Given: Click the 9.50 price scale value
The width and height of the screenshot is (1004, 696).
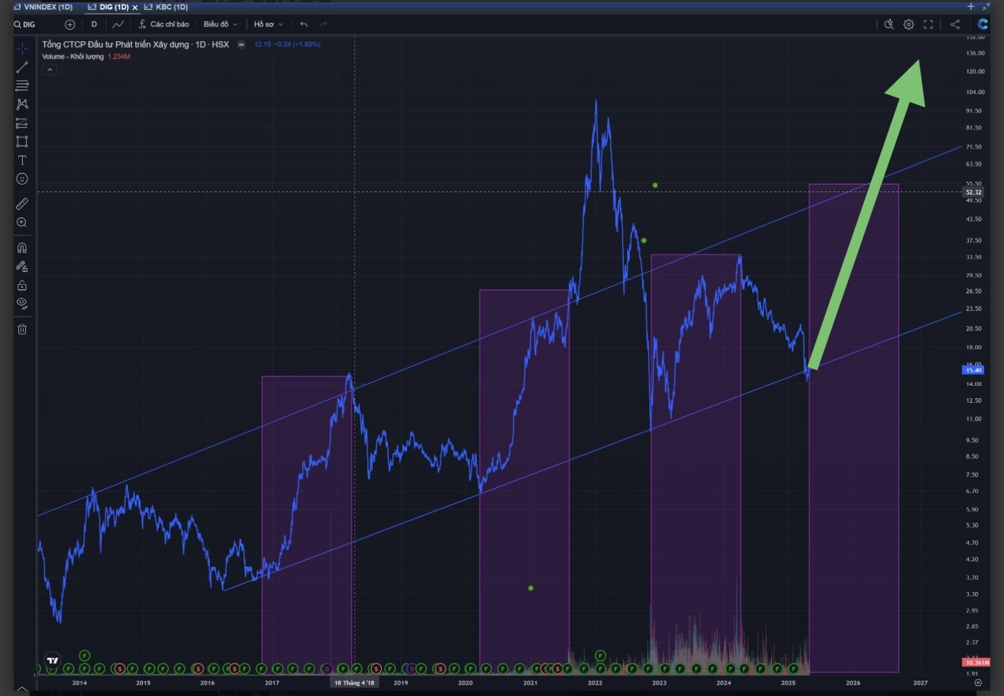Looking at the screenshot, I should (x=973, y=440).
